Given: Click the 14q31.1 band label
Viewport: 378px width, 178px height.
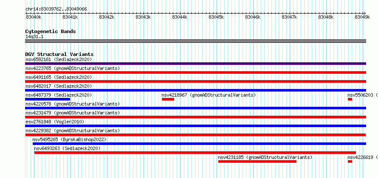Looking at the screenshot, I should [34, 37].
